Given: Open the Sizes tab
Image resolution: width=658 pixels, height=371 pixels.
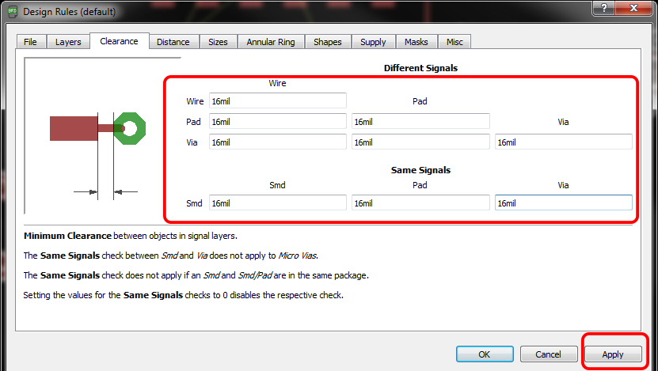Looking at the screenshot, I should tap(218, 42).
